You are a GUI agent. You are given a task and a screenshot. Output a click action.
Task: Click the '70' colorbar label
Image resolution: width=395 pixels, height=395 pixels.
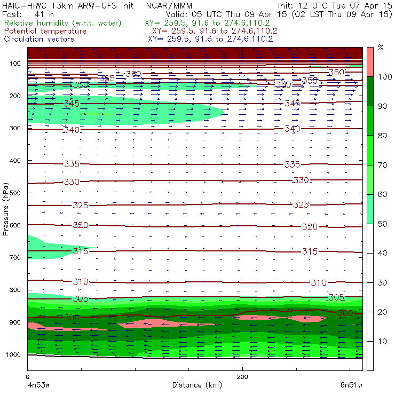coord(382,165)
